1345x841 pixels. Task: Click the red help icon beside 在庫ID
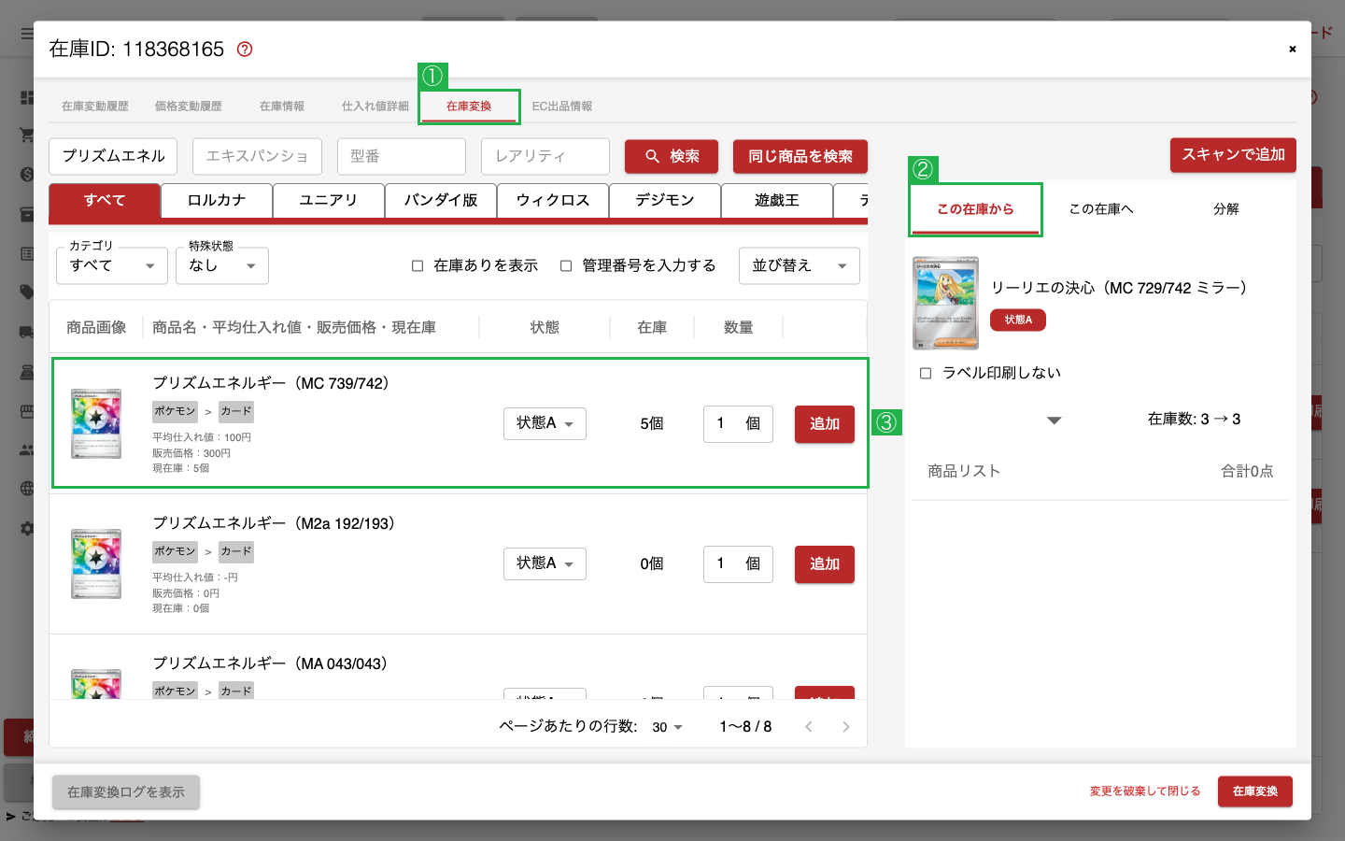click(x=245, y=50)
